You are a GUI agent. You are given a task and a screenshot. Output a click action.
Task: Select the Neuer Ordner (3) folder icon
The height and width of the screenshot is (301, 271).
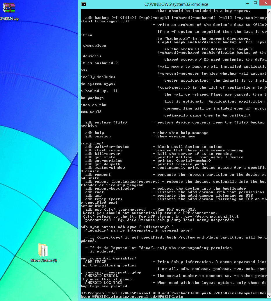tap(43, 250)
